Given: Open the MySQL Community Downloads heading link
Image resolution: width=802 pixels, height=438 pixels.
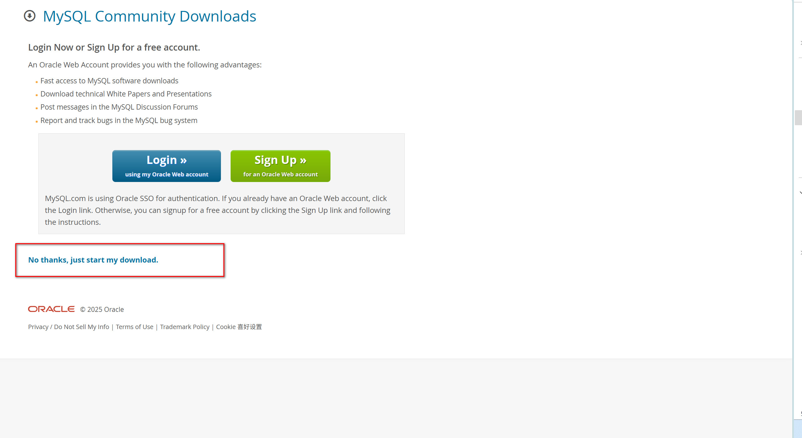Looking at the screenshot, I should (x=149, y=16).
